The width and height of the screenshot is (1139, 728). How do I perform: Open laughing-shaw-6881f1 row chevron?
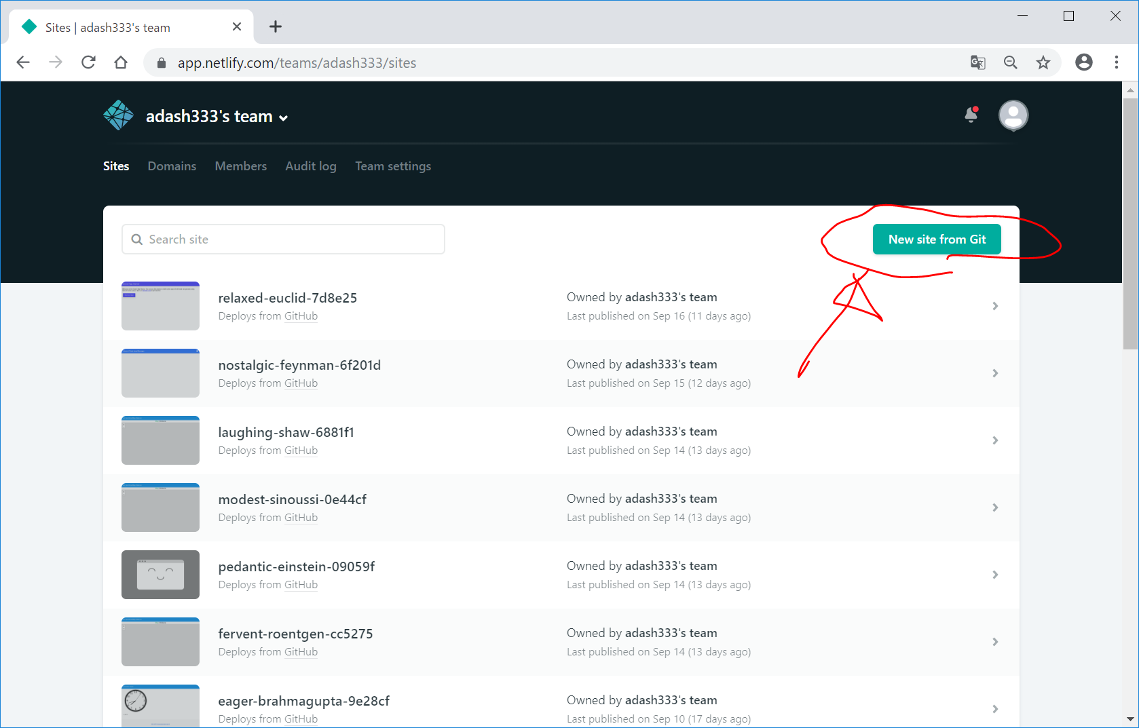click(995, 440)
